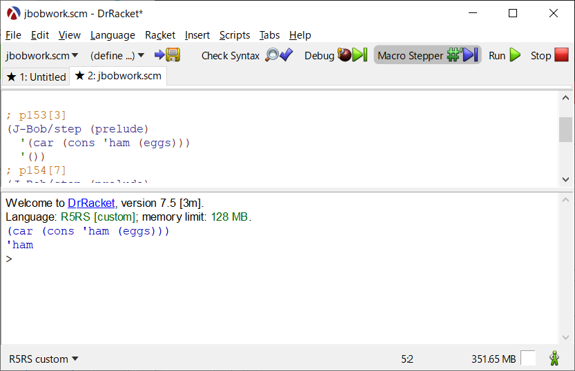Open the Tabs menu
Viewport: 575px width, 371px height.
[x=269, y=35]
